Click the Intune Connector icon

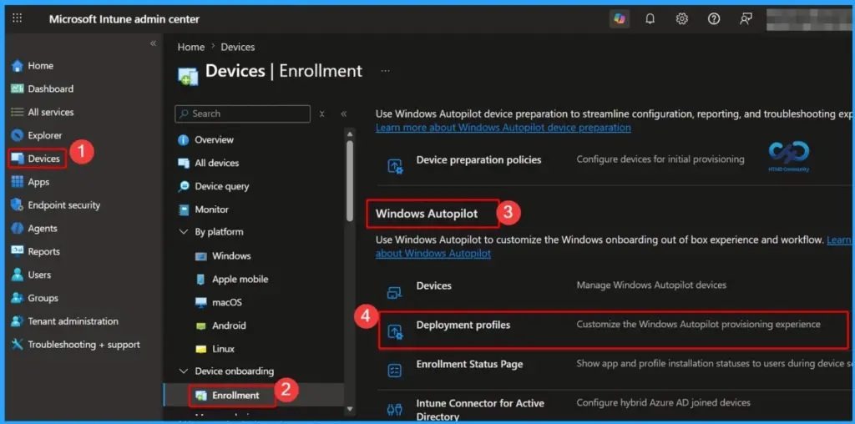click(x=395, y=409)
